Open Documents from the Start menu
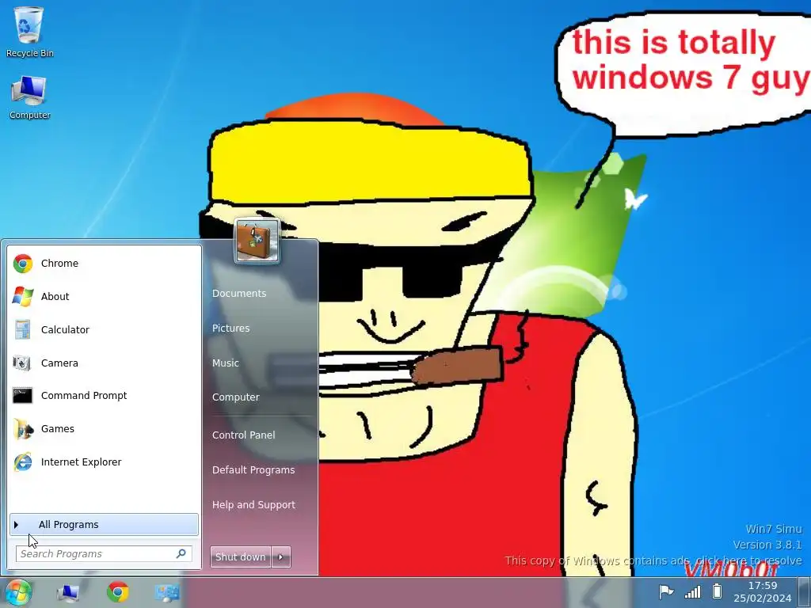 click(x=239, y=293)
